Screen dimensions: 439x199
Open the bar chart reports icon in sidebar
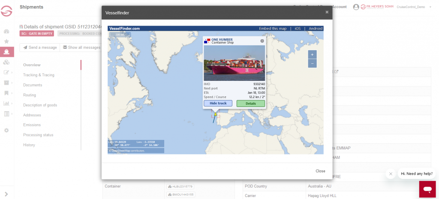pyautogui.click(x=6, y=104)
